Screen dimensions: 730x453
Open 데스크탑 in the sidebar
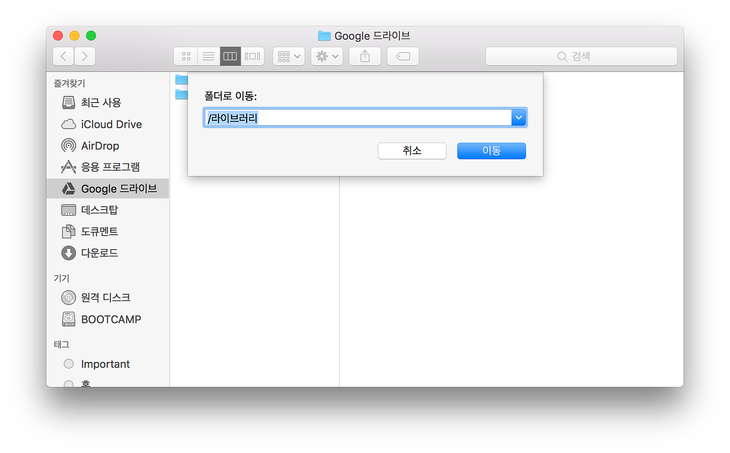click(x=107, y=210)
